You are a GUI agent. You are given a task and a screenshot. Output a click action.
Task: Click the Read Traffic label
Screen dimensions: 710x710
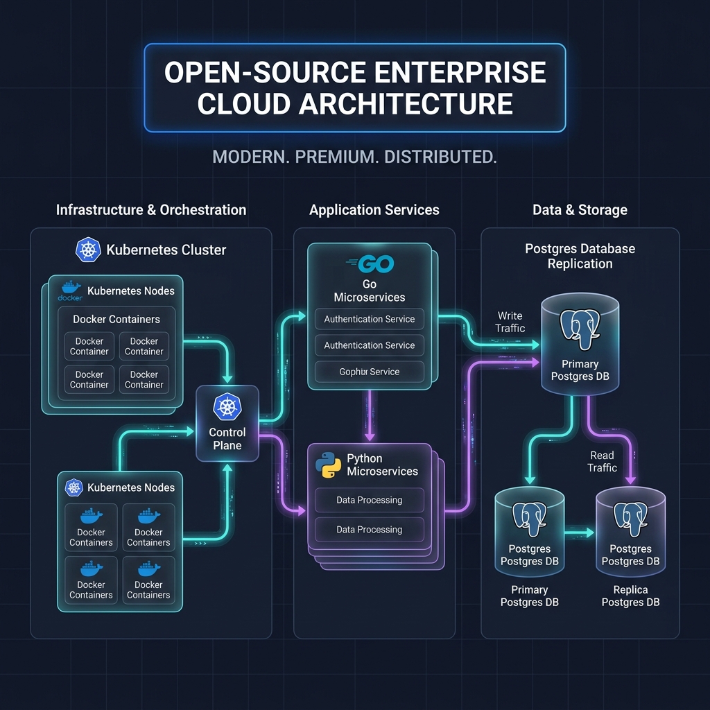tap(603, 461)
